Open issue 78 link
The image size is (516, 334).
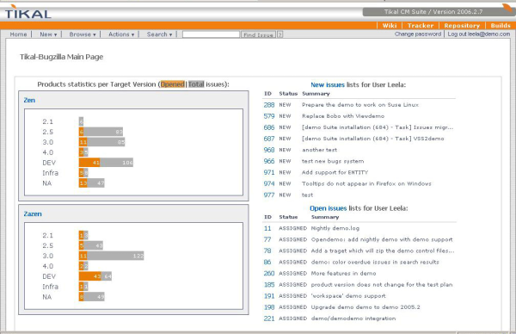pyautogui.click(x=267, y=251)
